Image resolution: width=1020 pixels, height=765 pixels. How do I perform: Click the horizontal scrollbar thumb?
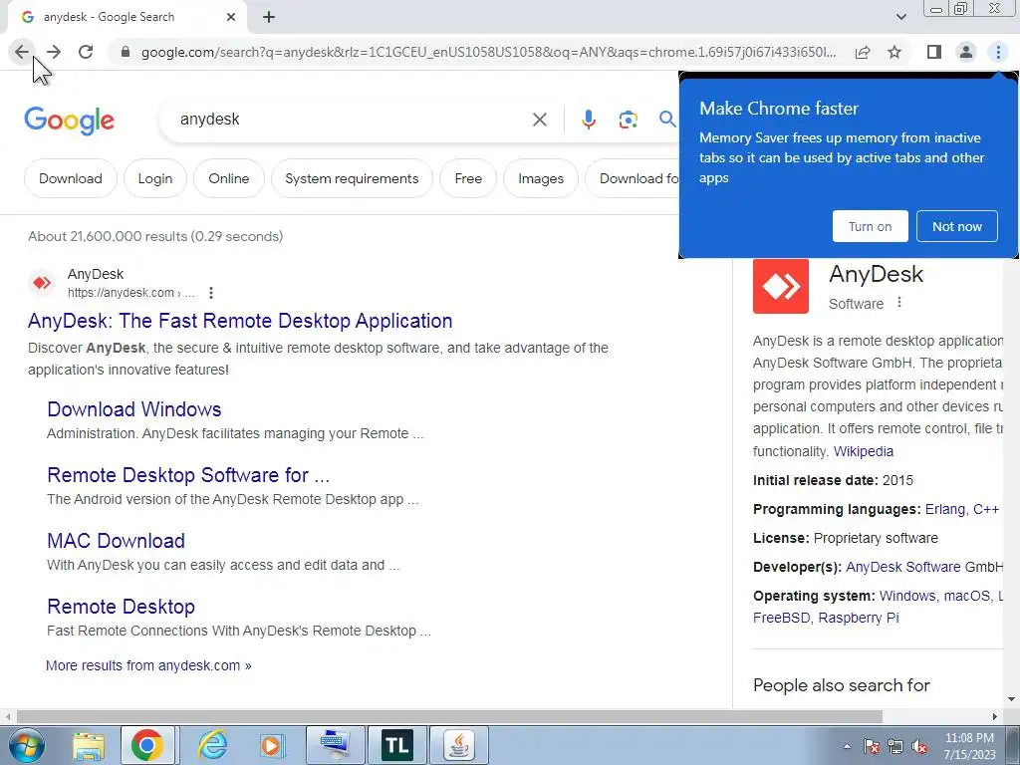pos(449,716)
